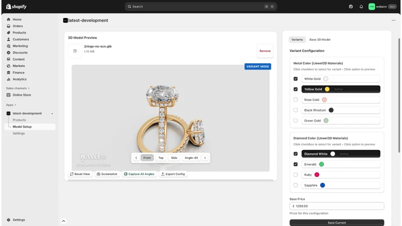Open the Orders section icon

[9, 26]
